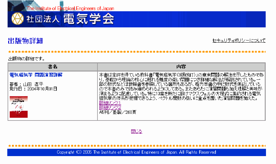Select the 書名 column header
This screenshot has height=164, width=276.
[x=53, y=67]
